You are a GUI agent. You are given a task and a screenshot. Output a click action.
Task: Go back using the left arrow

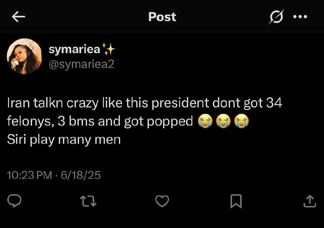(x=18, y=17)
